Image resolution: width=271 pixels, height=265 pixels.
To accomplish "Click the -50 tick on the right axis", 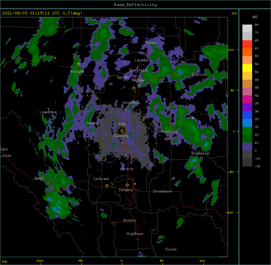I will point(231,172).
